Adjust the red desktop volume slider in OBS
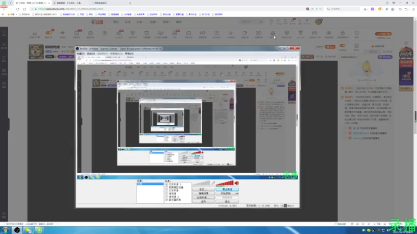Viewport: 417px width, 234px height. [225, 183]
